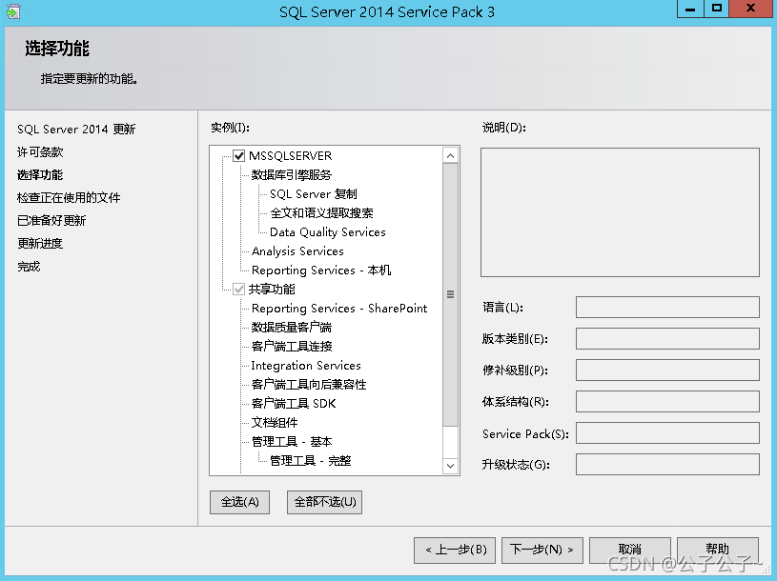Select 数据质量客户端 in the tree
This screenshot has width=777, height=581.
click(292, 327)
